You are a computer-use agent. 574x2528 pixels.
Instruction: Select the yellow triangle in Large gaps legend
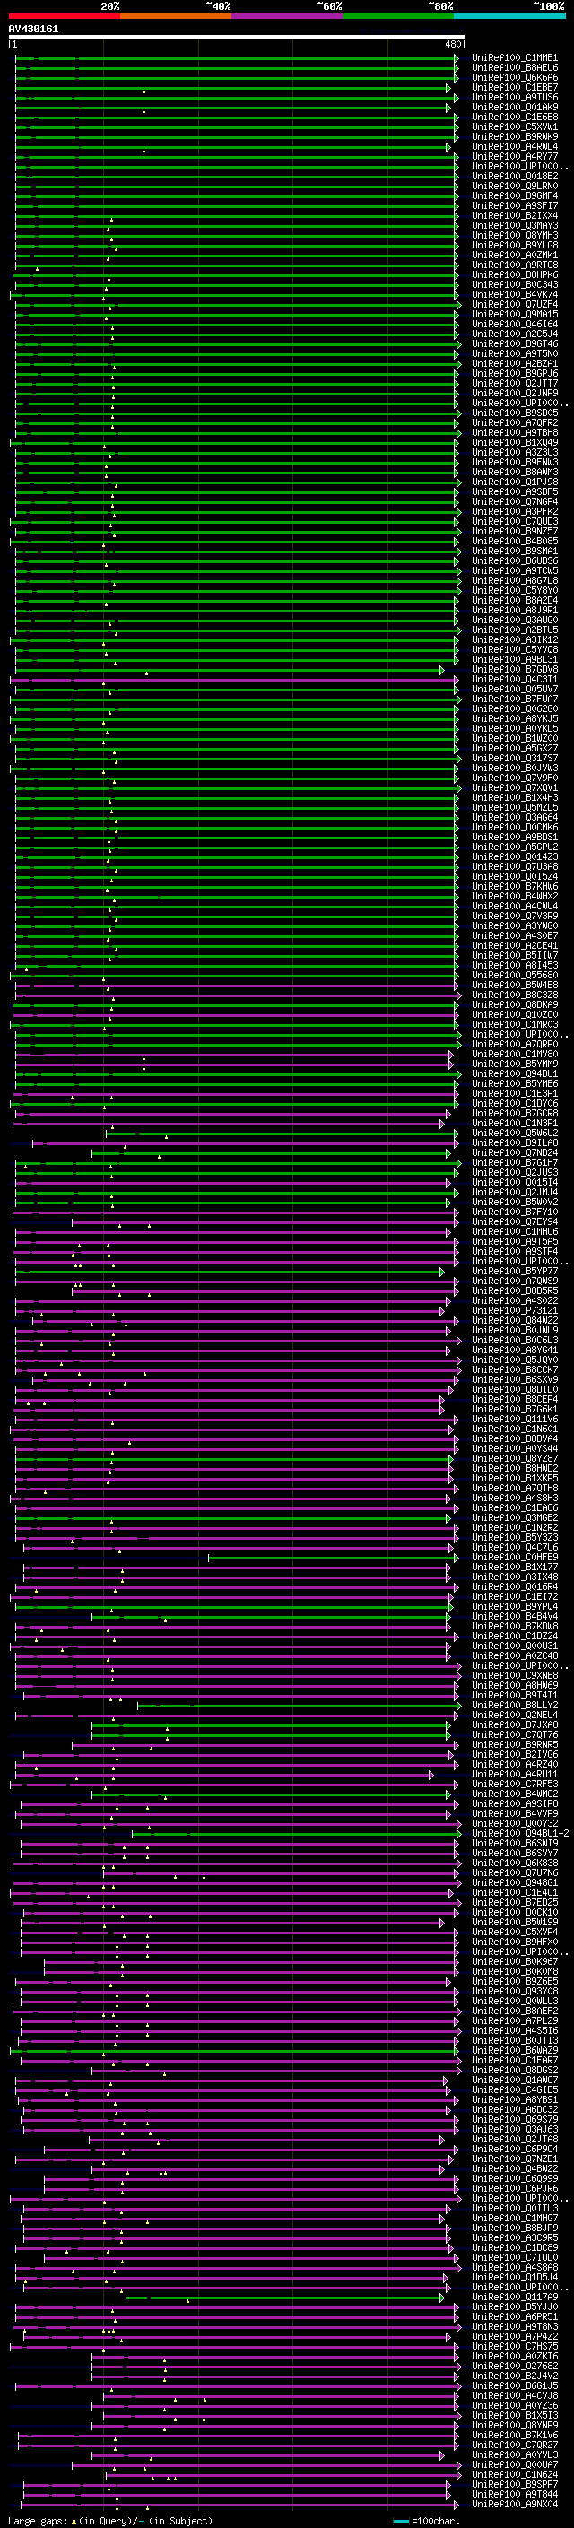click(x=74, y=2520)
